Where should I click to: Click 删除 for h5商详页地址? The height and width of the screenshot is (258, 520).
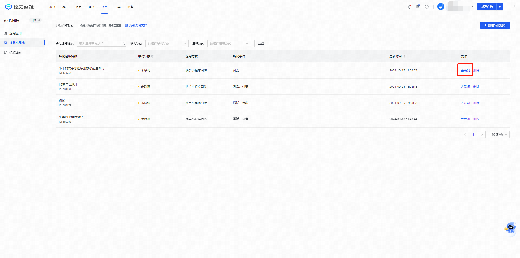(x=476, y=87)
